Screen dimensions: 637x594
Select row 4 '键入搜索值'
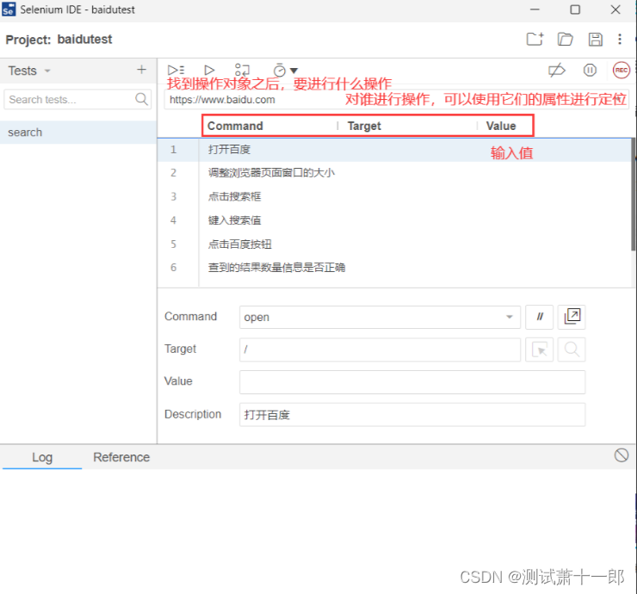[394, 220]
